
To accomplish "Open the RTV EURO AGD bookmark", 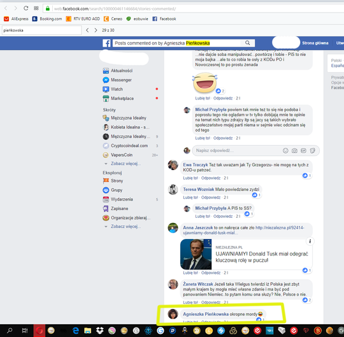I will click(x=83, y=19).
